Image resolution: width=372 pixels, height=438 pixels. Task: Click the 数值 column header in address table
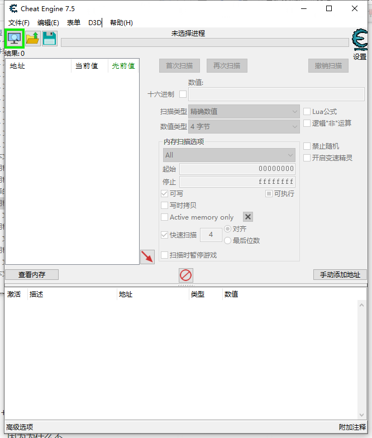[231, 294]
